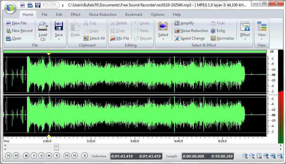This screenshot has height=164, width=286.
Task: Click the zoom to selection icon
Action: pos(259,156)
